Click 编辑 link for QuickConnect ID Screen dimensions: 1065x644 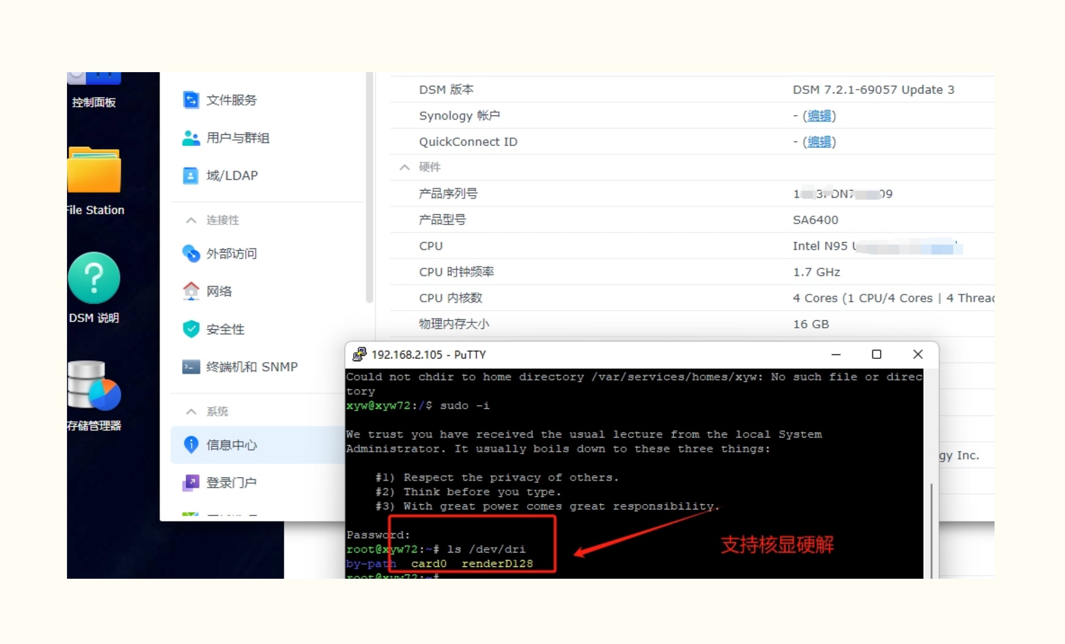819,142
